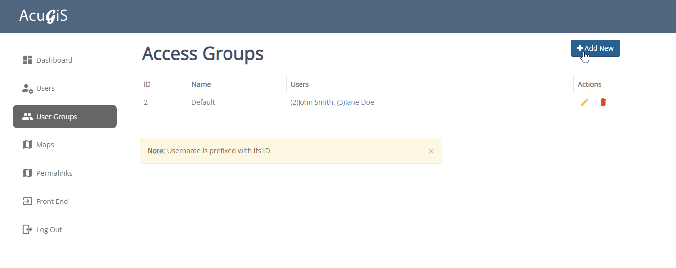676x268 pixels.
Task: Click the Dashboard grid icon in sidebar
Action: click(x=27, y=60)
